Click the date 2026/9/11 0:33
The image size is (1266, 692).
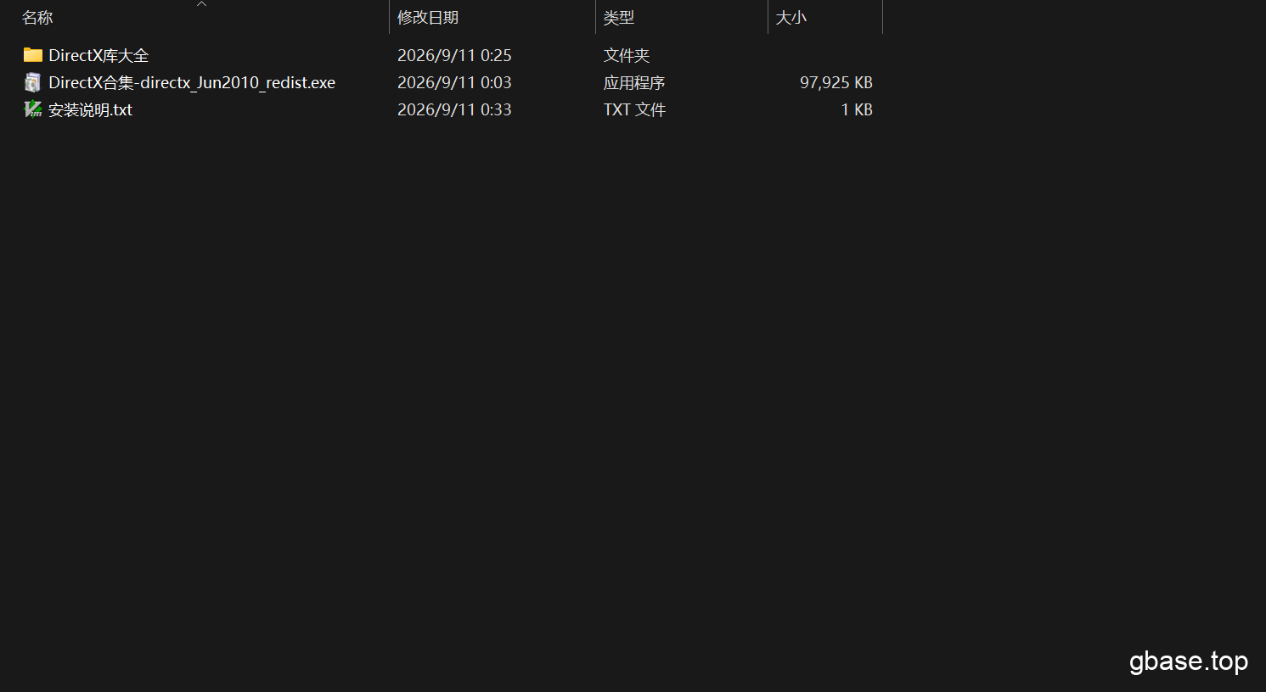[x=454, y=109]
